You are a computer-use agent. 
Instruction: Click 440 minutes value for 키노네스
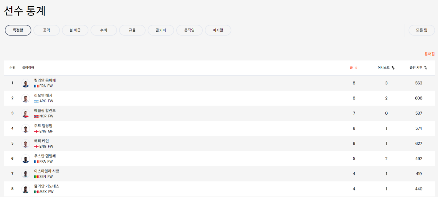coord(419,189)
